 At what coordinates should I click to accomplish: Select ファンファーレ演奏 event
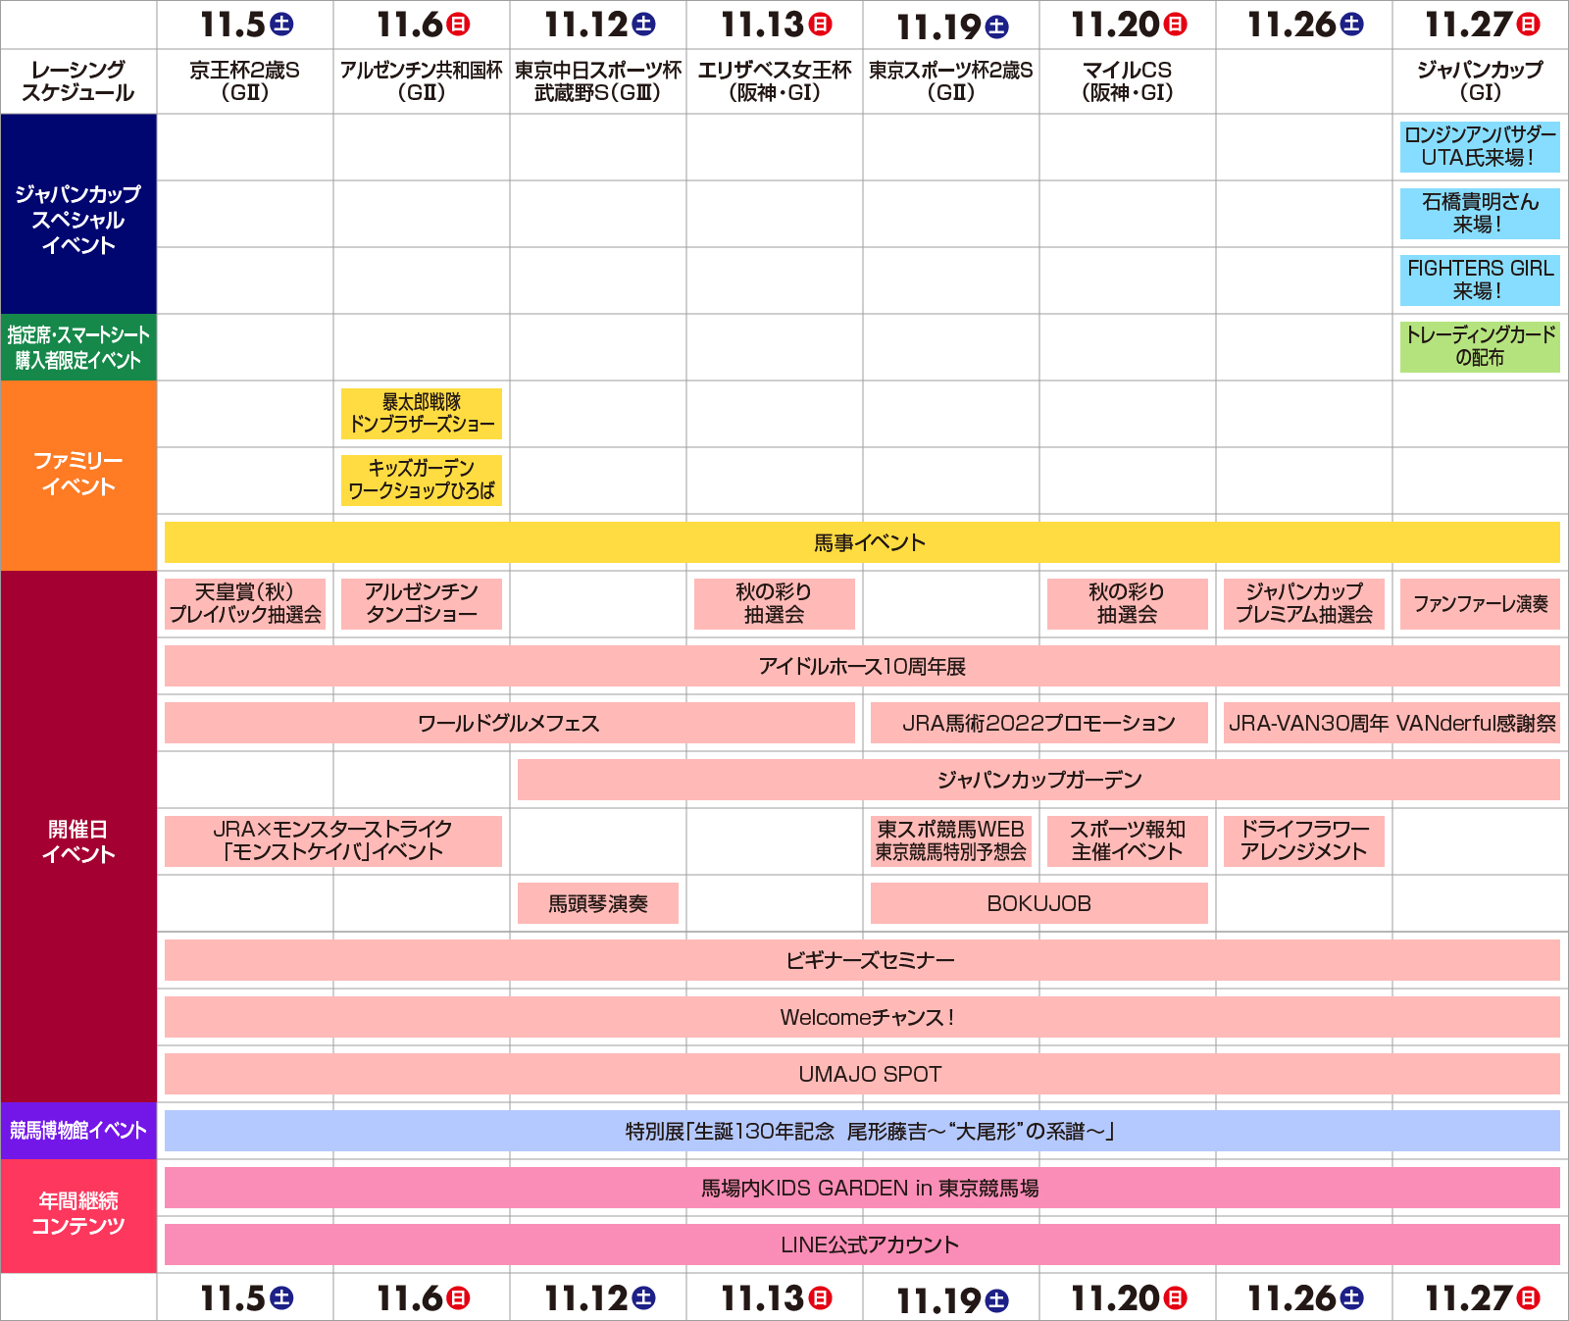pos(1480,604)
